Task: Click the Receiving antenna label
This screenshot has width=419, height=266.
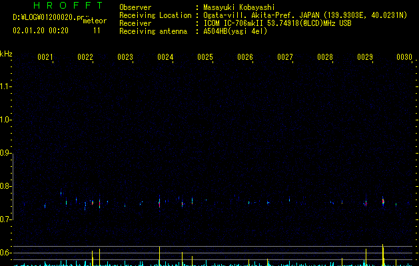Action: tap(153, 31)
